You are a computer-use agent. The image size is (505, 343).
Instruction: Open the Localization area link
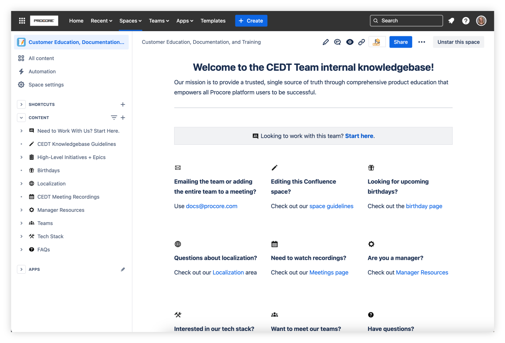point(228,273)
